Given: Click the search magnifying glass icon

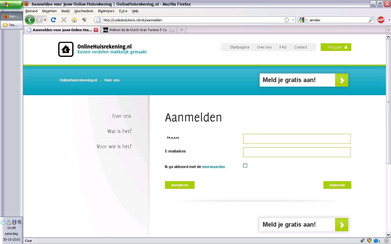Looking at the screenshot, I should 371,20.
